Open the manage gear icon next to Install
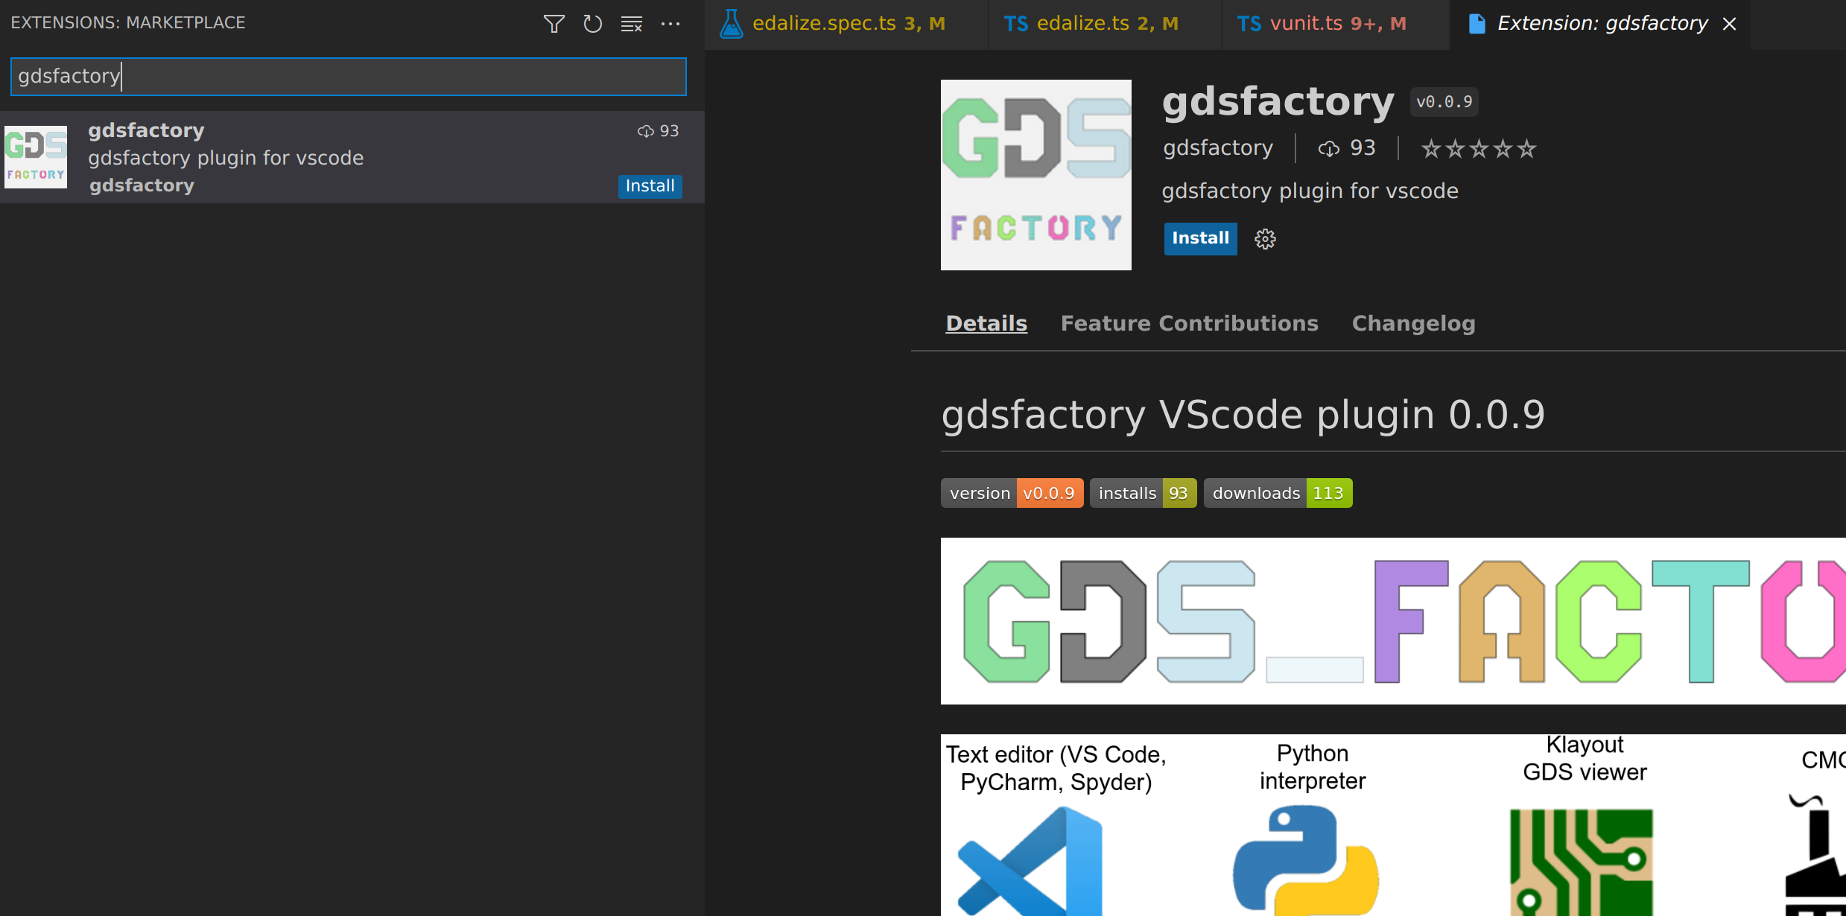Image resolution: width=1846 pixels, height=916 pixels. pos(1265,239)
